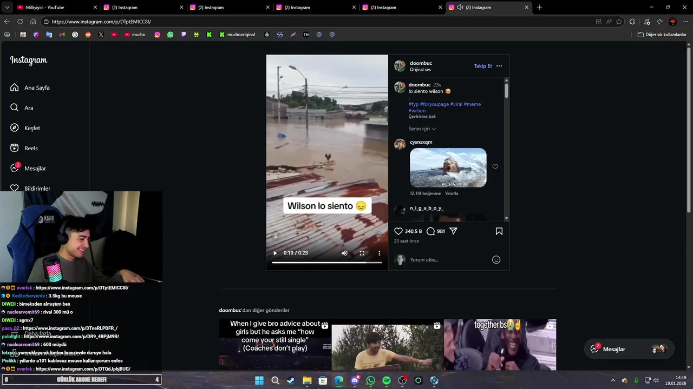Save the post with bookmark icon
The image size is (693, 389).
499,231
